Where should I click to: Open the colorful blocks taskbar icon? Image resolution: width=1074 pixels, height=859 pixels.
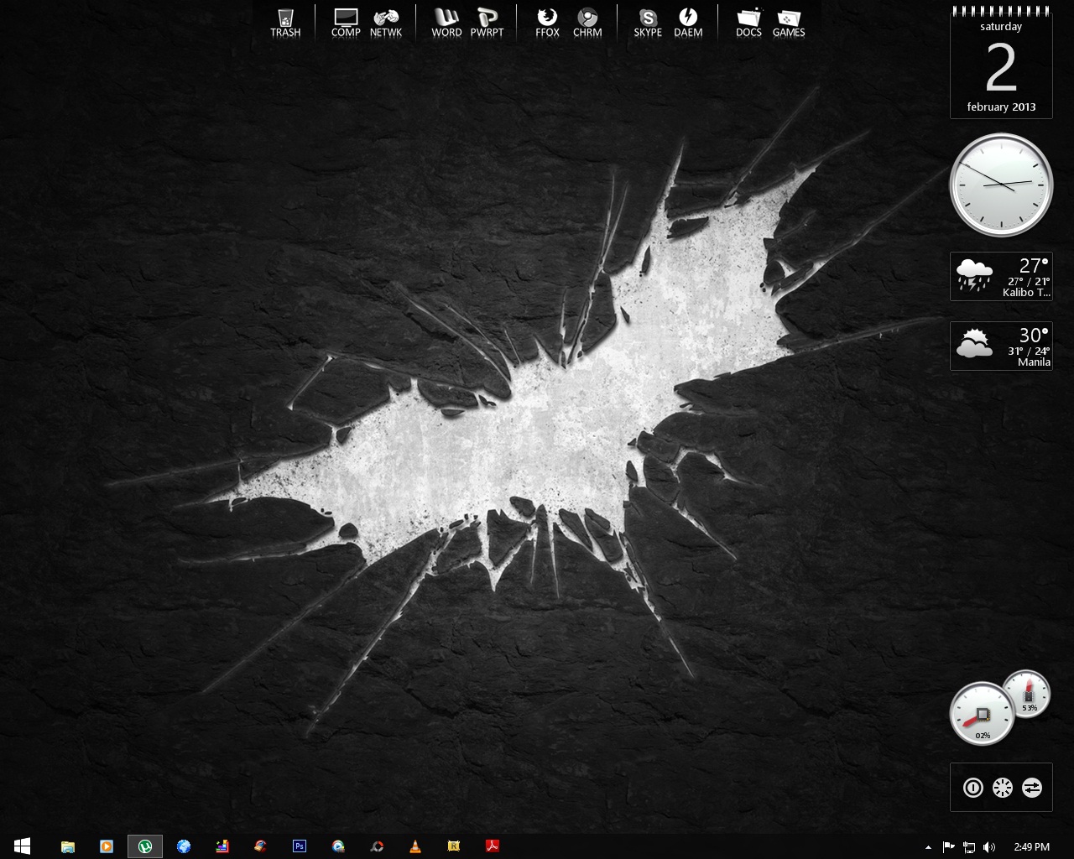coord(222,846)
